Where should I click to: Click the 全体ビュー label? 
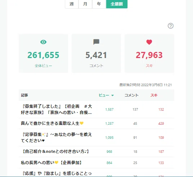tap(43, 66)
